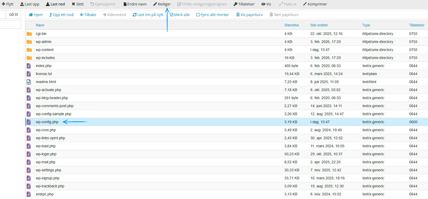Click Endre navn to rename the file
Screen dimensions: 428x199
[135, 4]
